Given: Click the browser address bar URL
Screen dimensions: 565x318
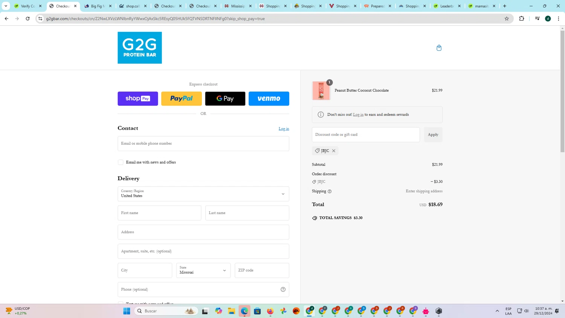Looking at the screenshot, I should (x=155, y=18).
